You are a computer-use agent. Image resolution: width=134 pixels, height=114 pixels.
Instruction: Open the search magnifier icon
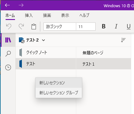pyautogui.click(x=8, y=54)
